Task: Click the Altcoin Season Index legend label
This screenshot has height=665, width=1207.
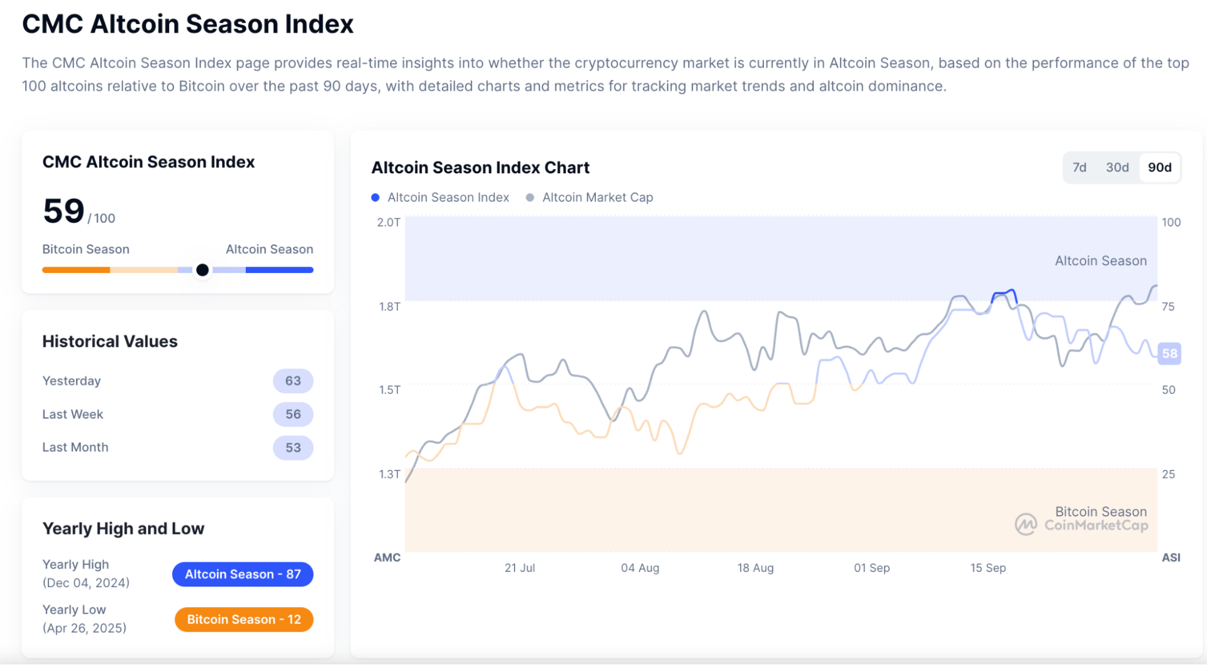Action: click(448, 198)
